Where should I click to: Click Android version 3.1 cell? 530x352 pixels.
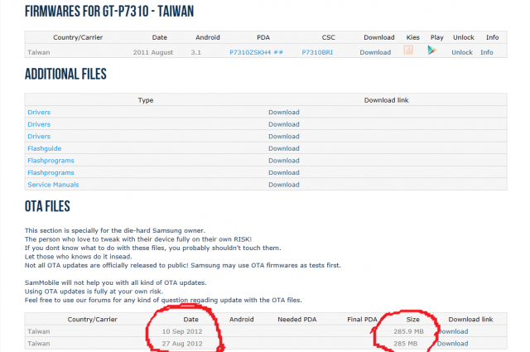click(195, 52)
